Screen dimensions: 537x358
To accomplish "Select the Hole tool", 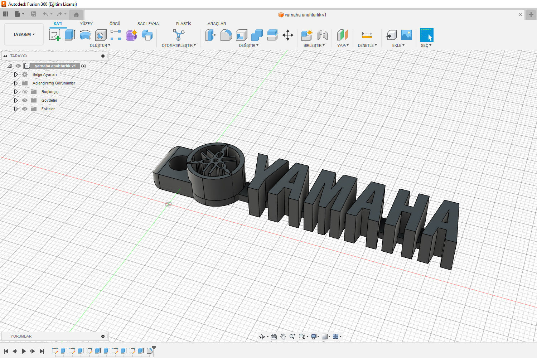I will coord(101,35).
